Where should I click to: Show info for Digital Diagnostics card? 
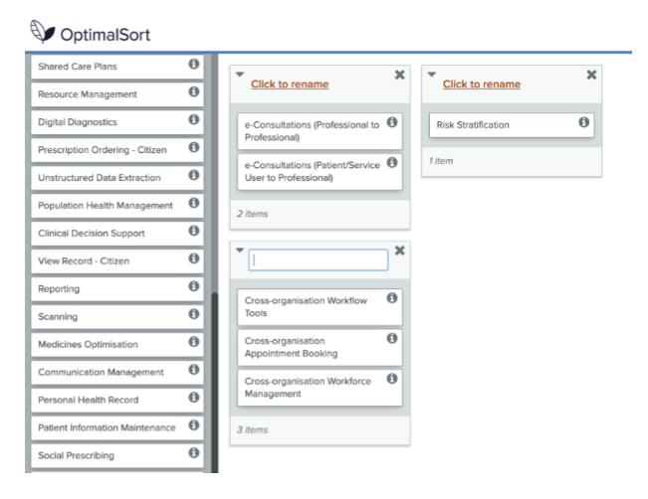(194, 119)
